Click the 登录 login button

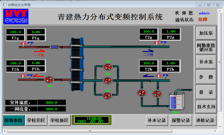click(206, 92)
